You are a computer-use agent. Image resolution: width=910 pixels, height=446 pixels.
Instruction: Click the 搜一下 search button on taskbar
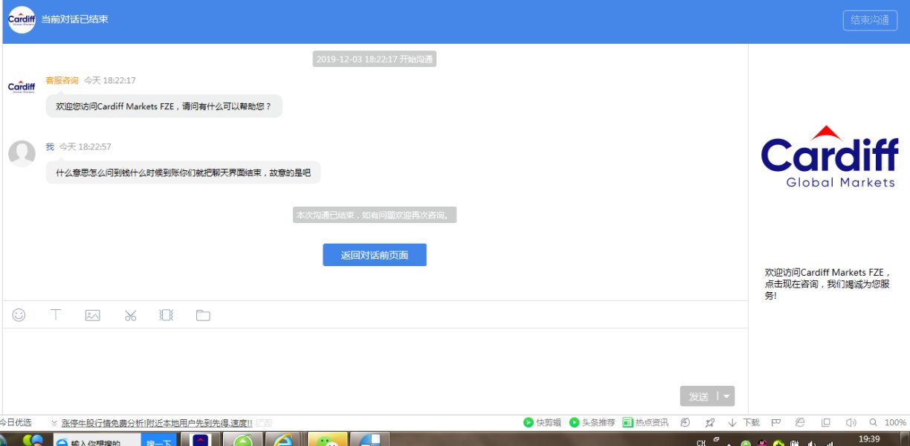[159, 440]
